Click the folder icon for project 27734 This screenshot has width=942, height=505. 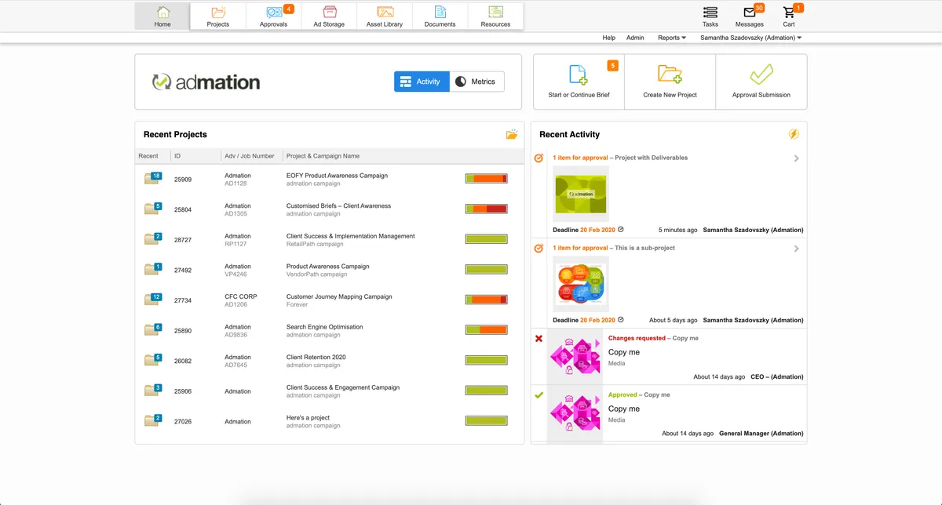pos(152,300)
